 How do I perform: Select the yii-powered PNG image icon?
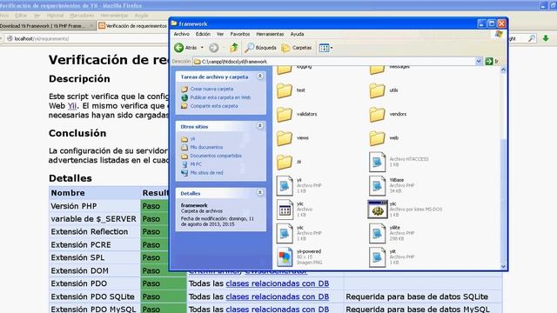point(285,257)
